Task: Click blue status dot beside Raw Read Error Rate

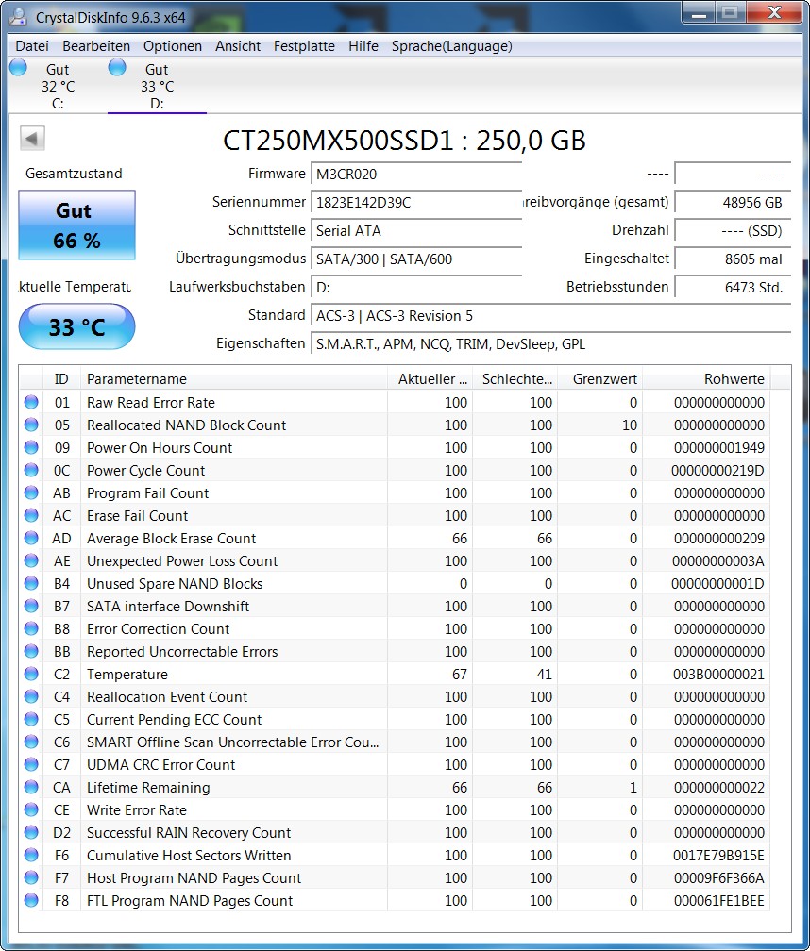Action: pos(30,402)
